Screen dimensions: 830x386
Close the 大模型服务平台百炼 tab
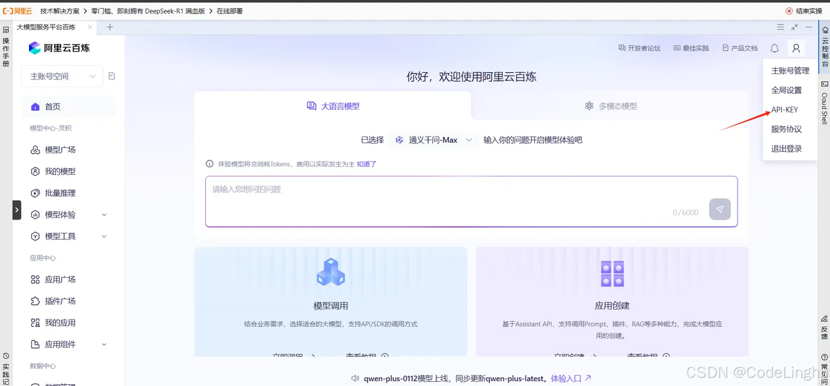click(x=90, y=27)
